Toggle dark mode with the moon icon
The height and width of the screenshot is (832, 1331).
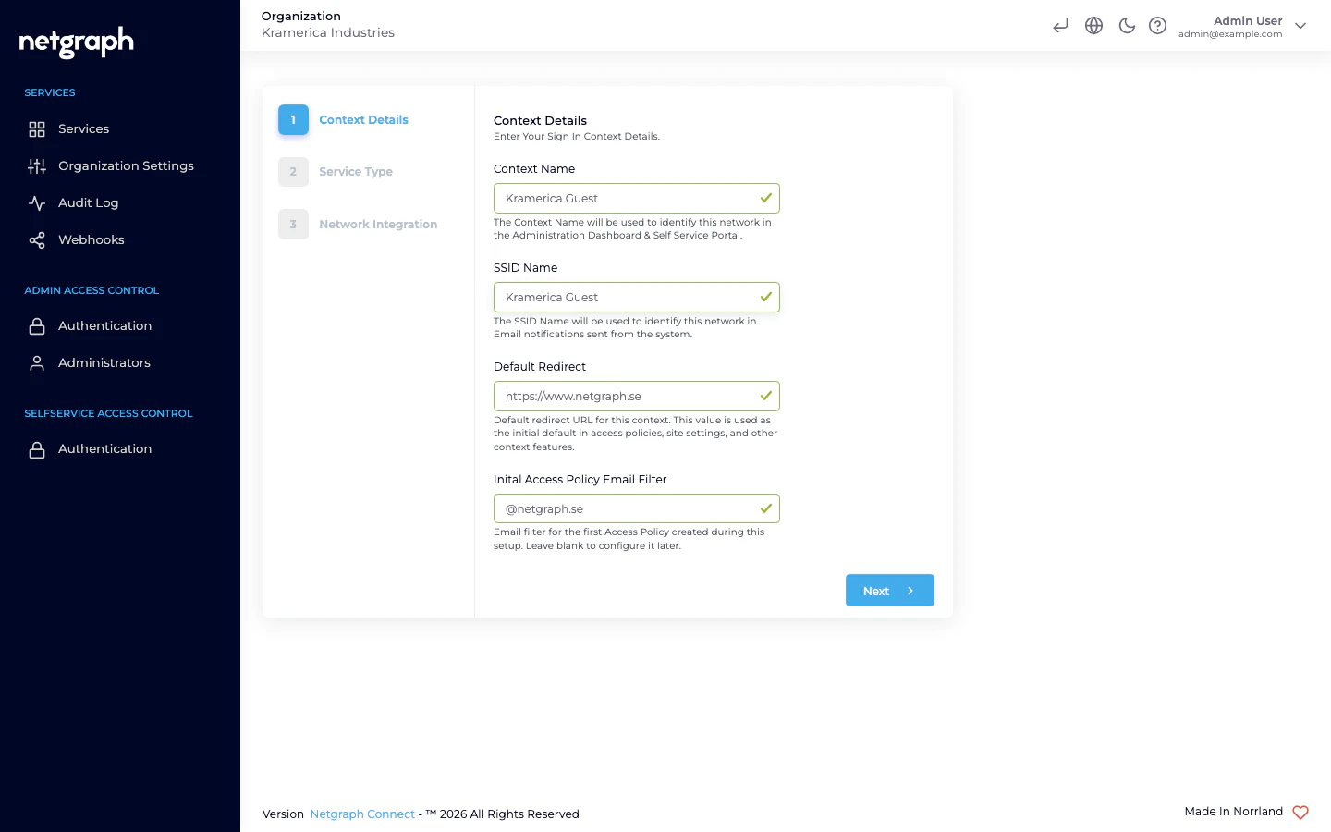click(x=1127, y=25)
